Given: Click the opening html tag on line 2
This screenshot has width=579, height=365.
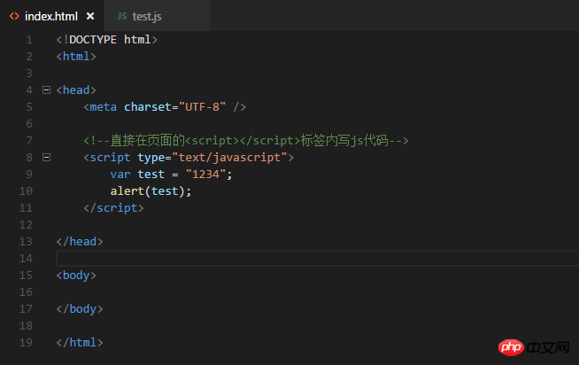Looking at the screenshot, I should tap(76, 57).
